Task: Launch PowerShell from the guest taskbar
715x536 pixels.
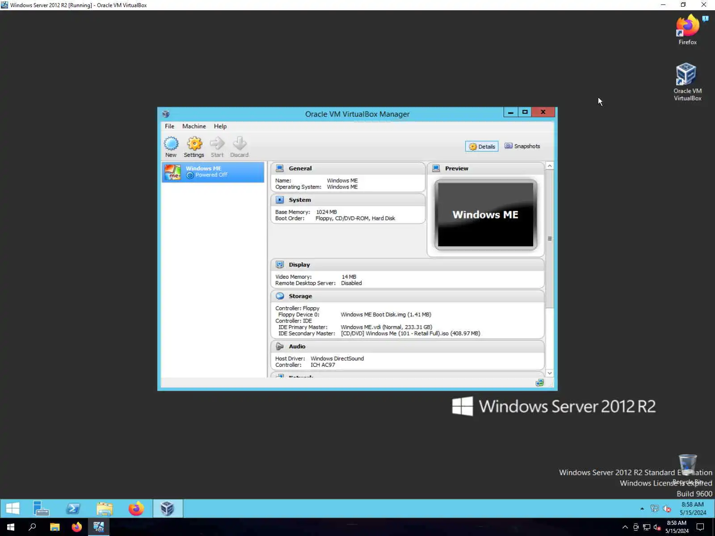Action: [73, 508]
